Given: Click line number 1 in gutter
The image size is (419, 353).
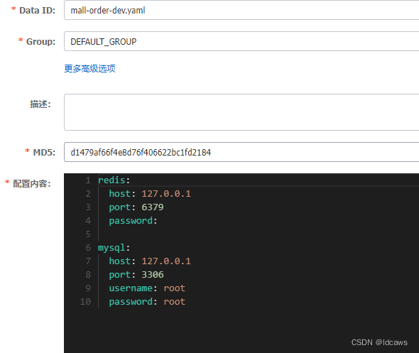Looking at the screenshot, I should pos(88,180).
